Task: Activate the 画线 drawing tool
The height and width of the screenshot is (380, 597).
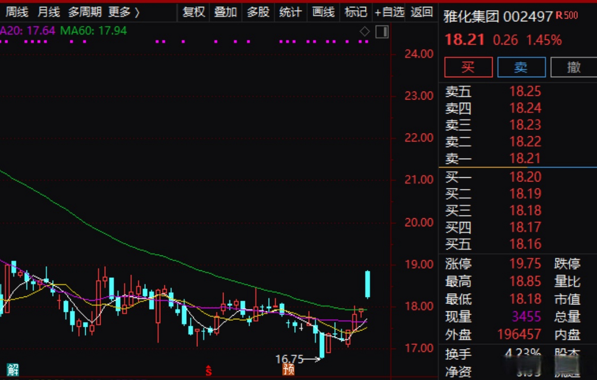Action: (x=323, y=12)
